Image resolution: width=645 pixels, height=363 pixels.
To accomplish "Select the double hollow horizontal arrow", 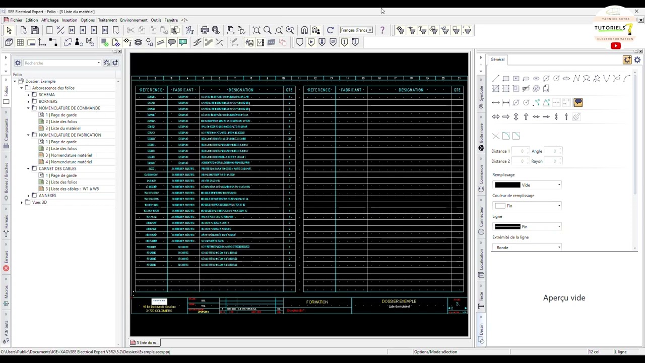I will (x=496, y=116).
